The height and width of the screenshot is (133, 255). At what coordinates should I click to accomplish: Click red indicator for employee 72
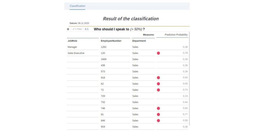pyautogui.click(x=158, y=90)
